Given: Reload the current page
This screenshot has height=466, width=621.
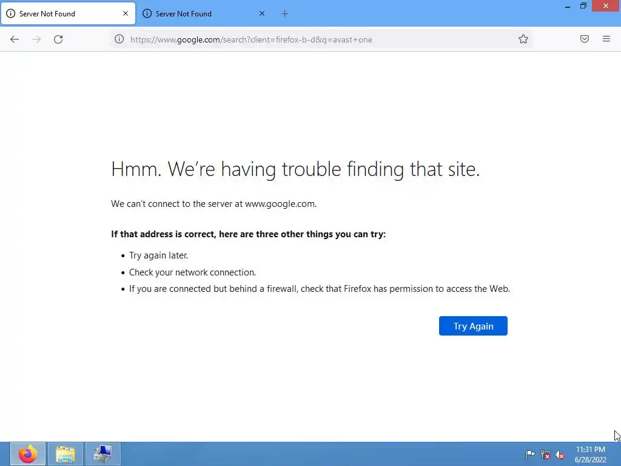Looking at the screenshot, I should 58,39.
